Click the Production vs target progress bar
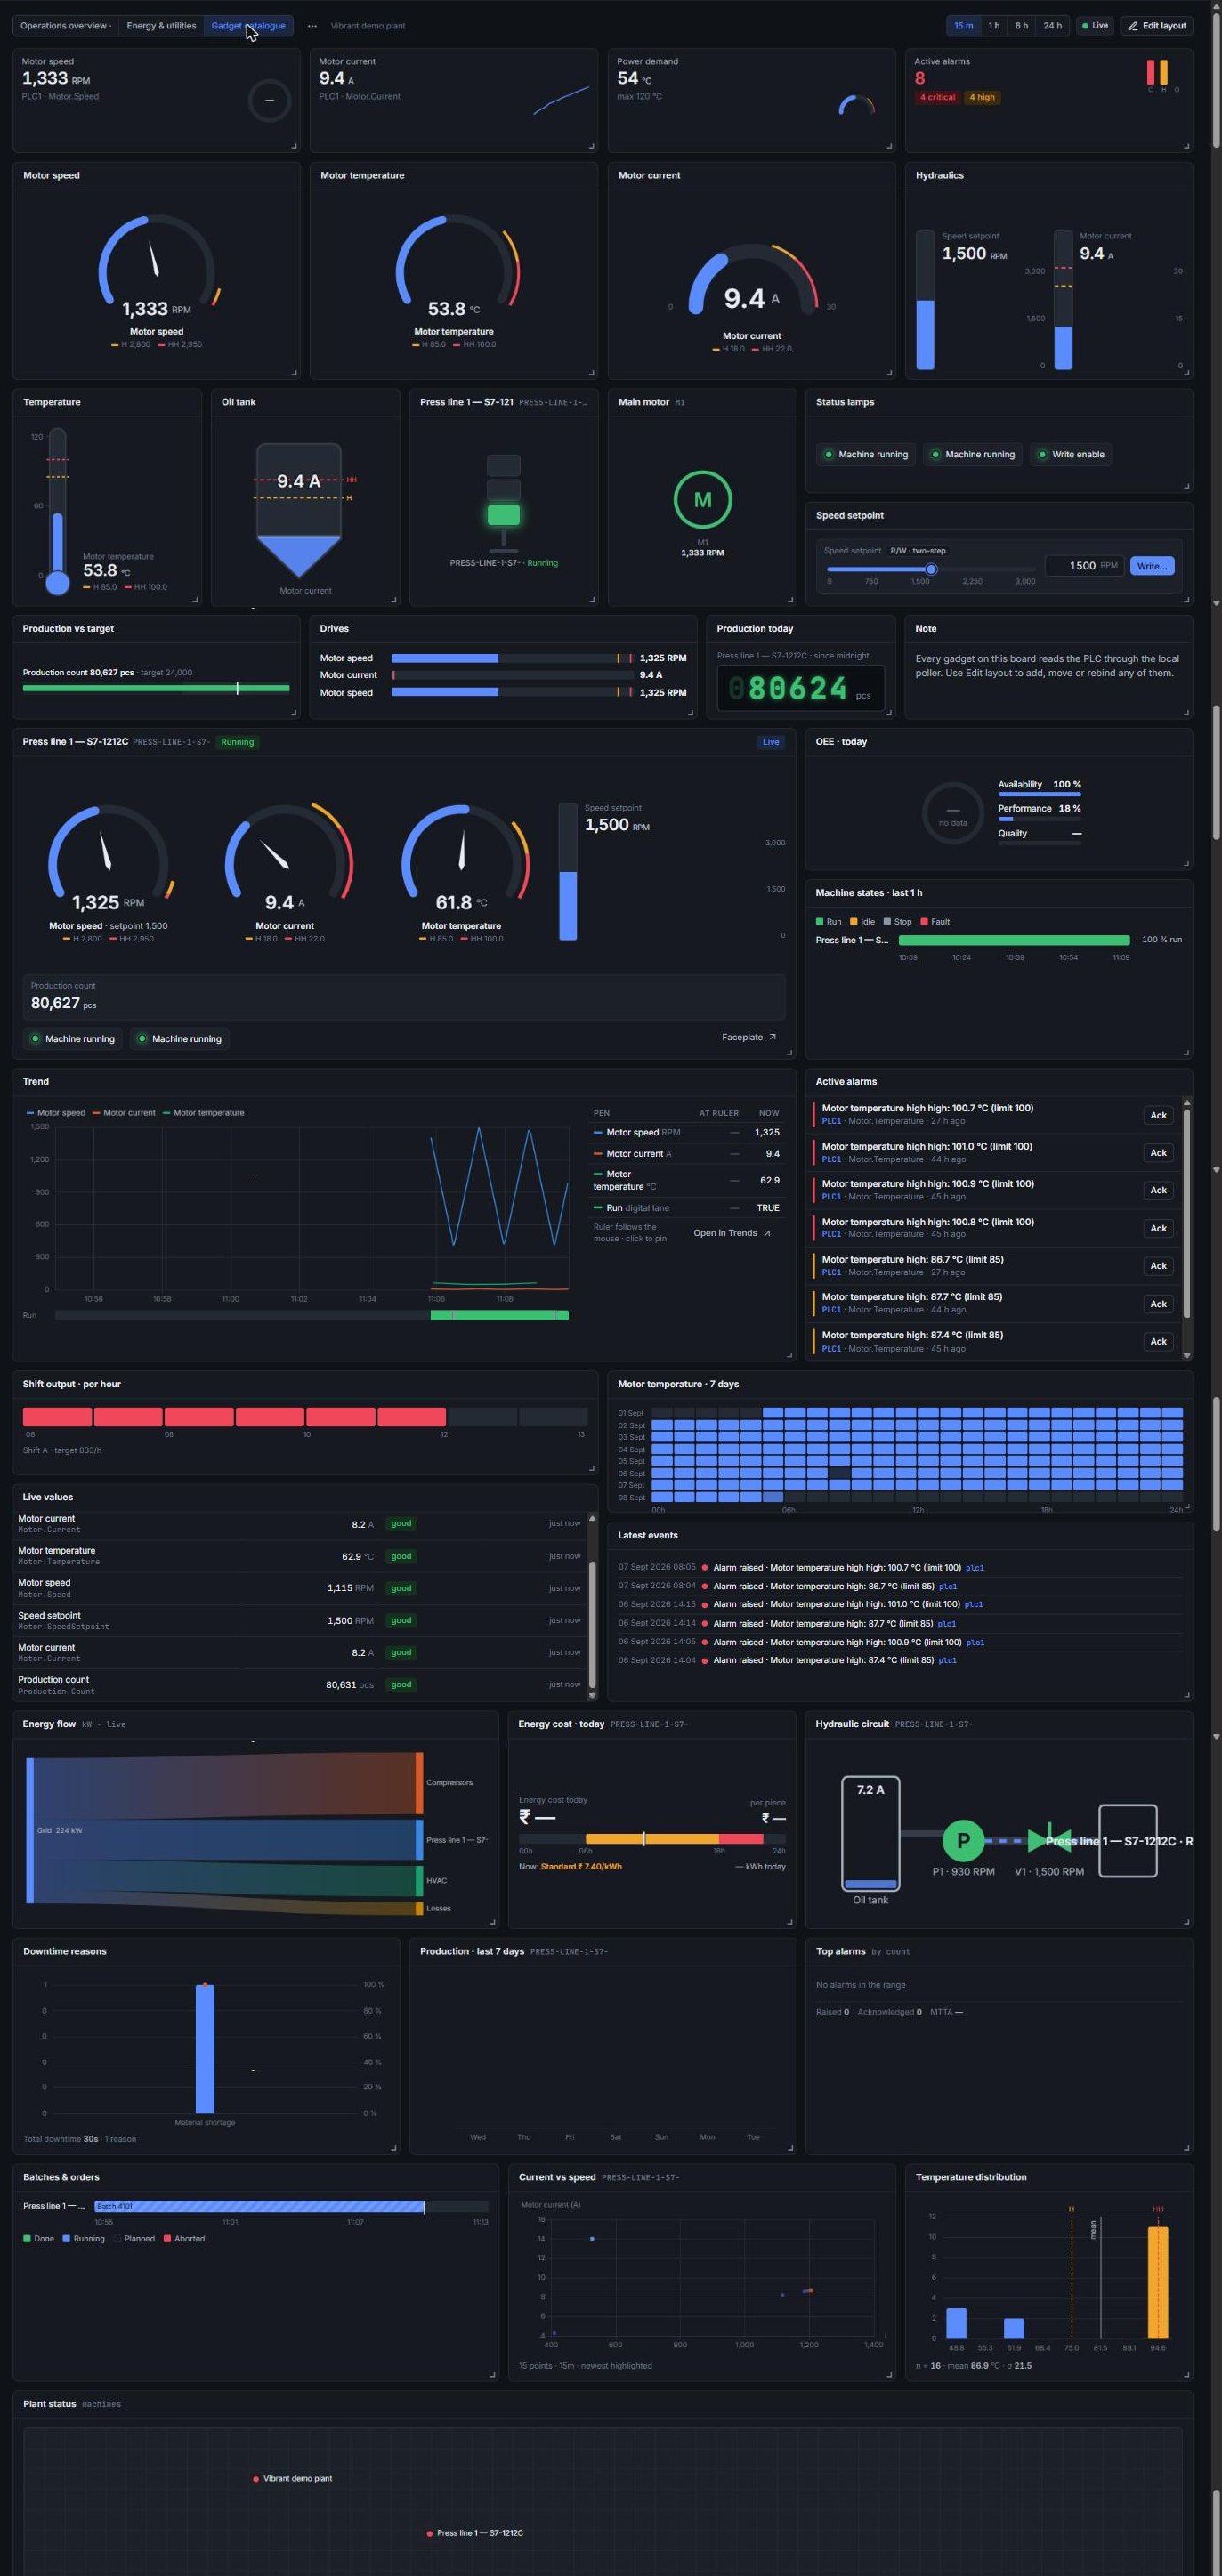Viewport: 1222px width, 2576px height. pyautogui.click(x=156, y=688)
